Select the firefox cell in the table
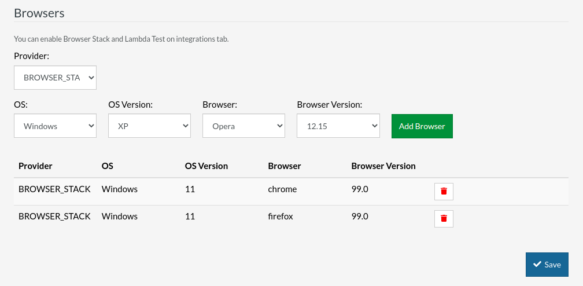583x286 pixels. tap(281, 216)
